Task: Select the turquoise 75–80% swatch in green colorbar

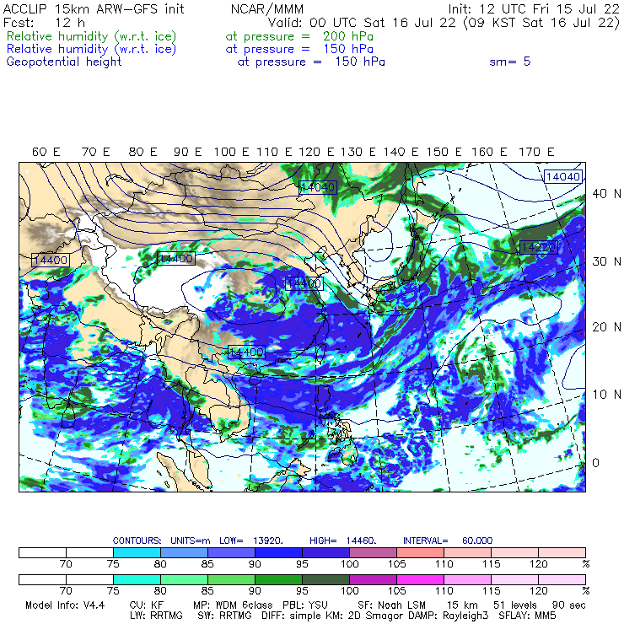Action: [x=137, y=579]
